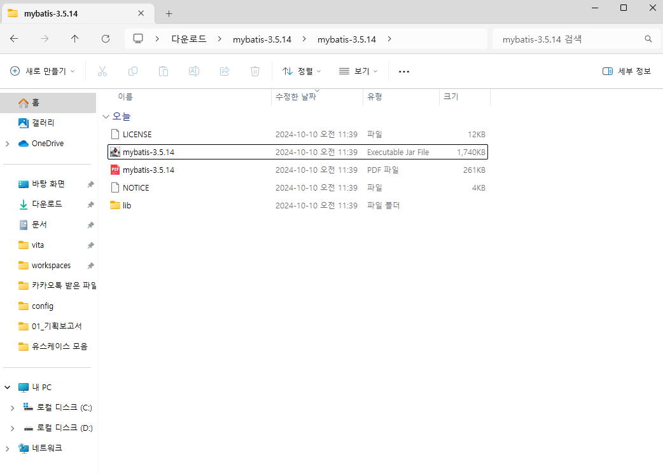Select the LICENSE file icon
Viewport: 663px width, 474px height.
click(x=115, y=134)
